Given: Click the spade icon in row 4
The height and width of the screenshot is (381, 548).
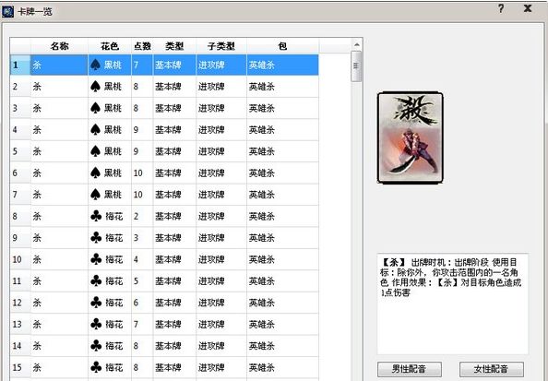Looking at the screenshot, I should tap(95, 130).
